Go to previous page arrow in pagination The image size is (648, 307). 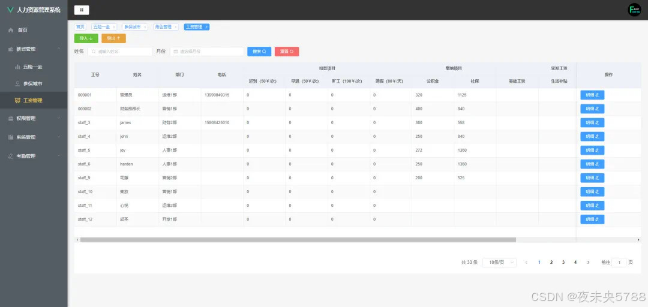526,263
